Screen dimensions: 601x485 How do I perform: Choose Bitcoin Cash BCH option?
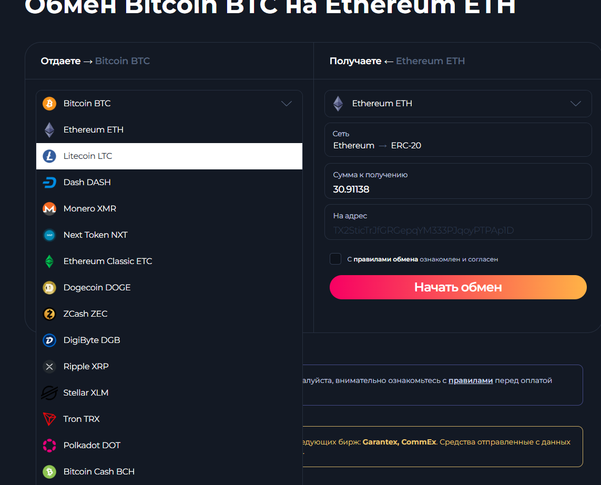99,472
